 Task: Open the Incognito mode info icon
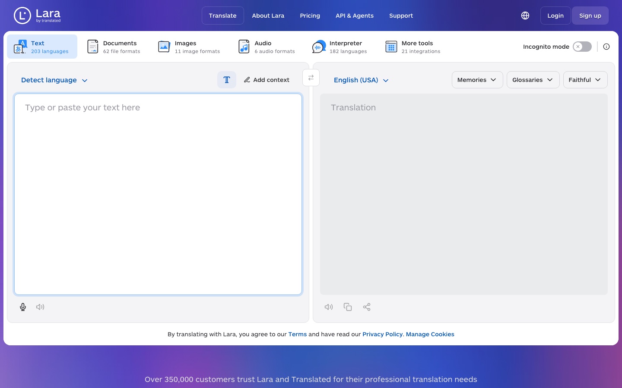(x=606, y=47)
